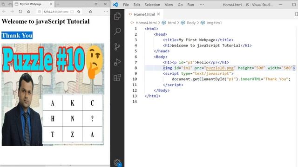Open the View menu
This screenshot has height=167, width=298.
(169, 5)
